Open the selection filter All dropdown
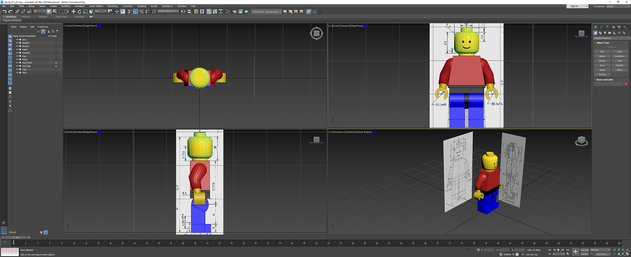Viewport: 631px width, 257px height. pos(39,11)
